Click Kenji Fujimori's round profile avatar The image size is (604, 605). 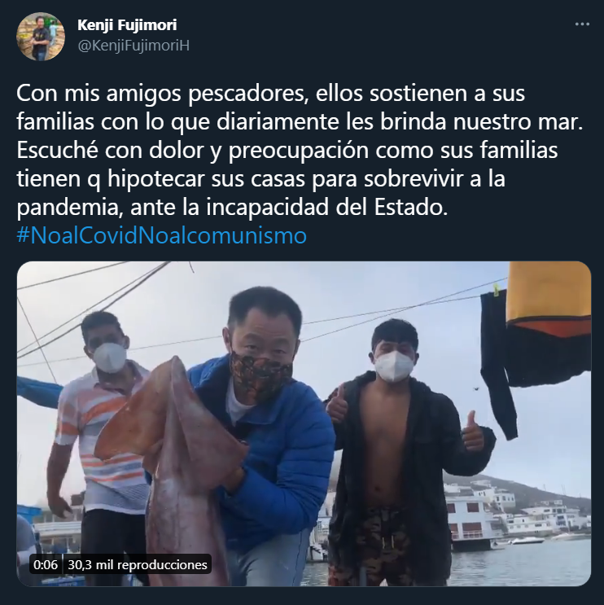tap(41, 37)
